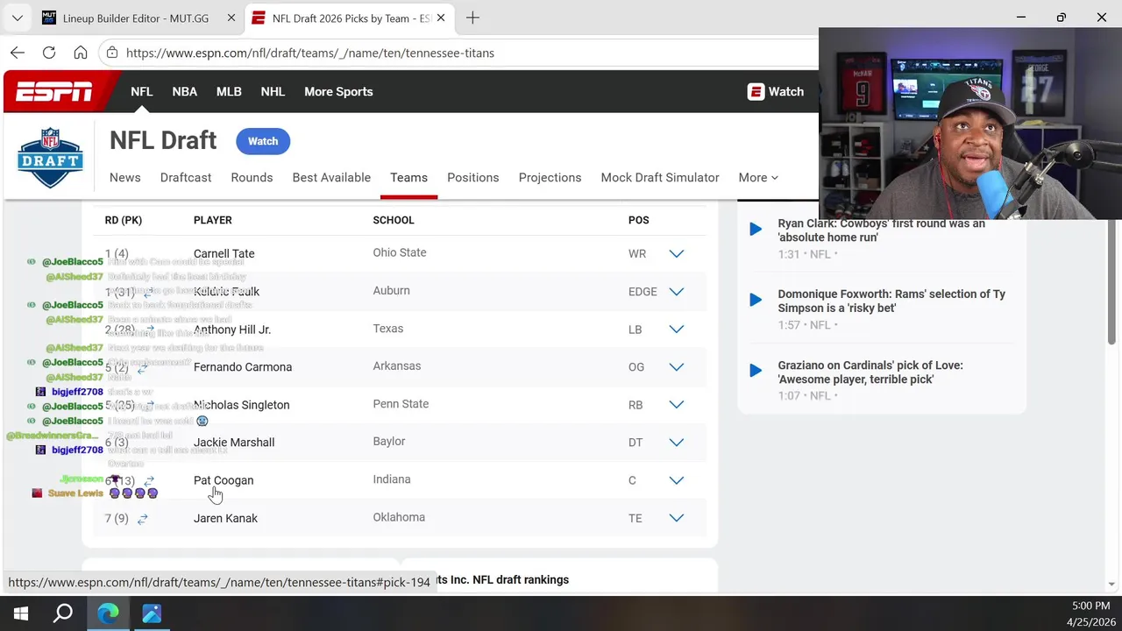The width and height of the screenshot is (1122, 631).
Task: Expand the Nicholas Singleton row chevron
Action: tap(676, 405)
